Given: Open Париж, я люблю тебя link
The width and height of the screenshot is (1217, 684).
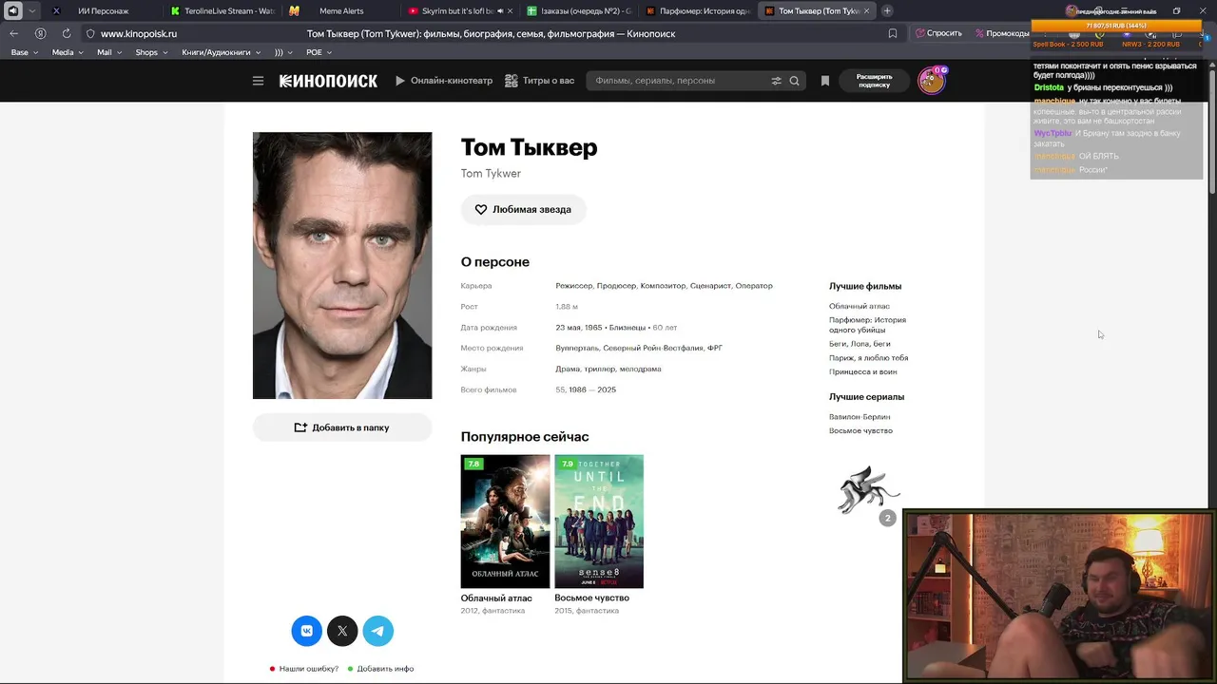Looking at the screenshot, I should (868, 358).
